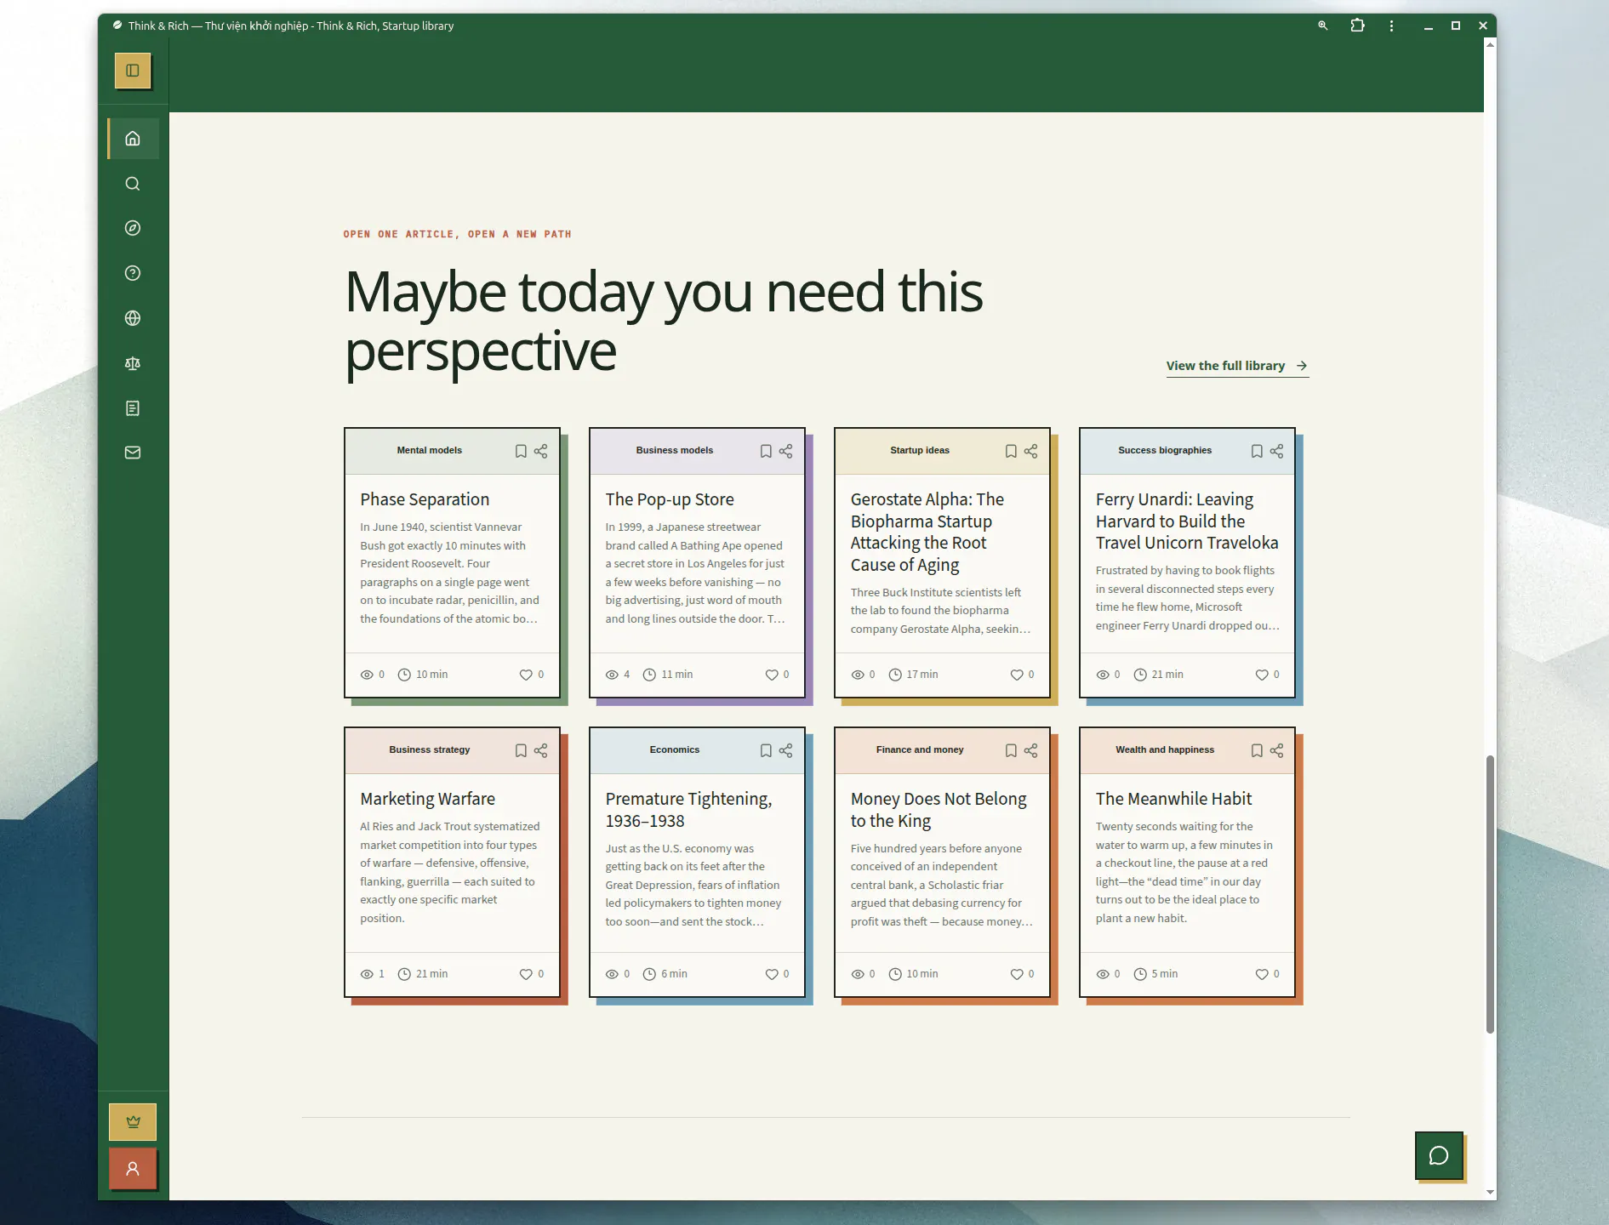Screen dimensions: 1609x1225
Task: Open Money Does Not Belong to the King
Action: [939, 810]
